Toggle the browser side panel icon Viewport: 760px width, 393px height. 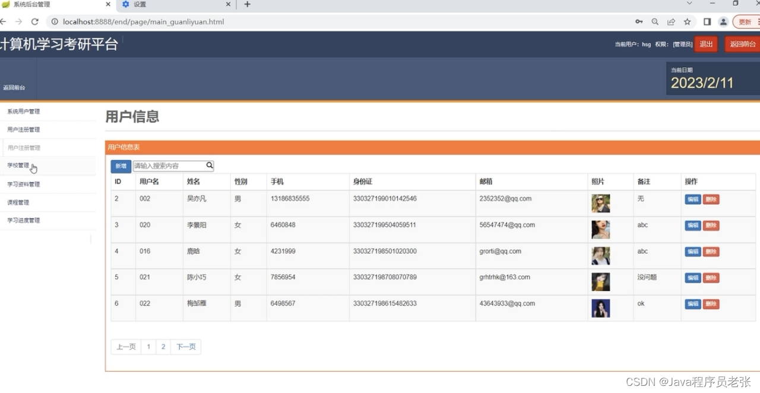[707, 21]
